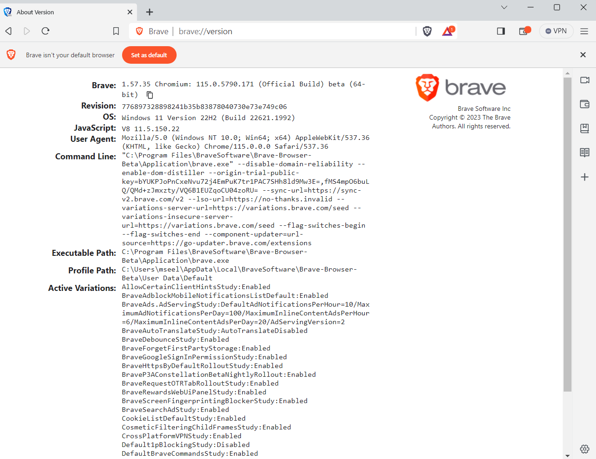The height and width of the screenshot is (459, 596).
Task: Click the Brave icon in address bar
Action: point(139,31)
